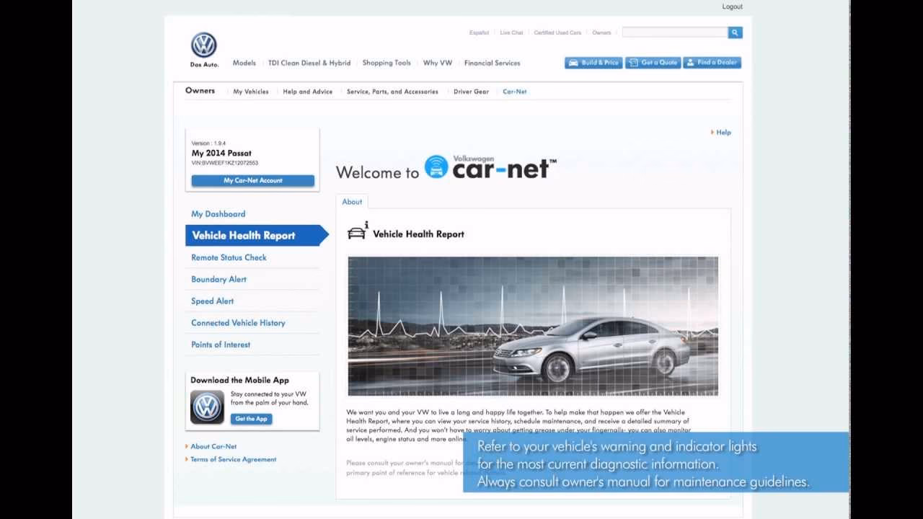Click the search input field
Viewport: 923px width, 519px height.
coord(674,32)
